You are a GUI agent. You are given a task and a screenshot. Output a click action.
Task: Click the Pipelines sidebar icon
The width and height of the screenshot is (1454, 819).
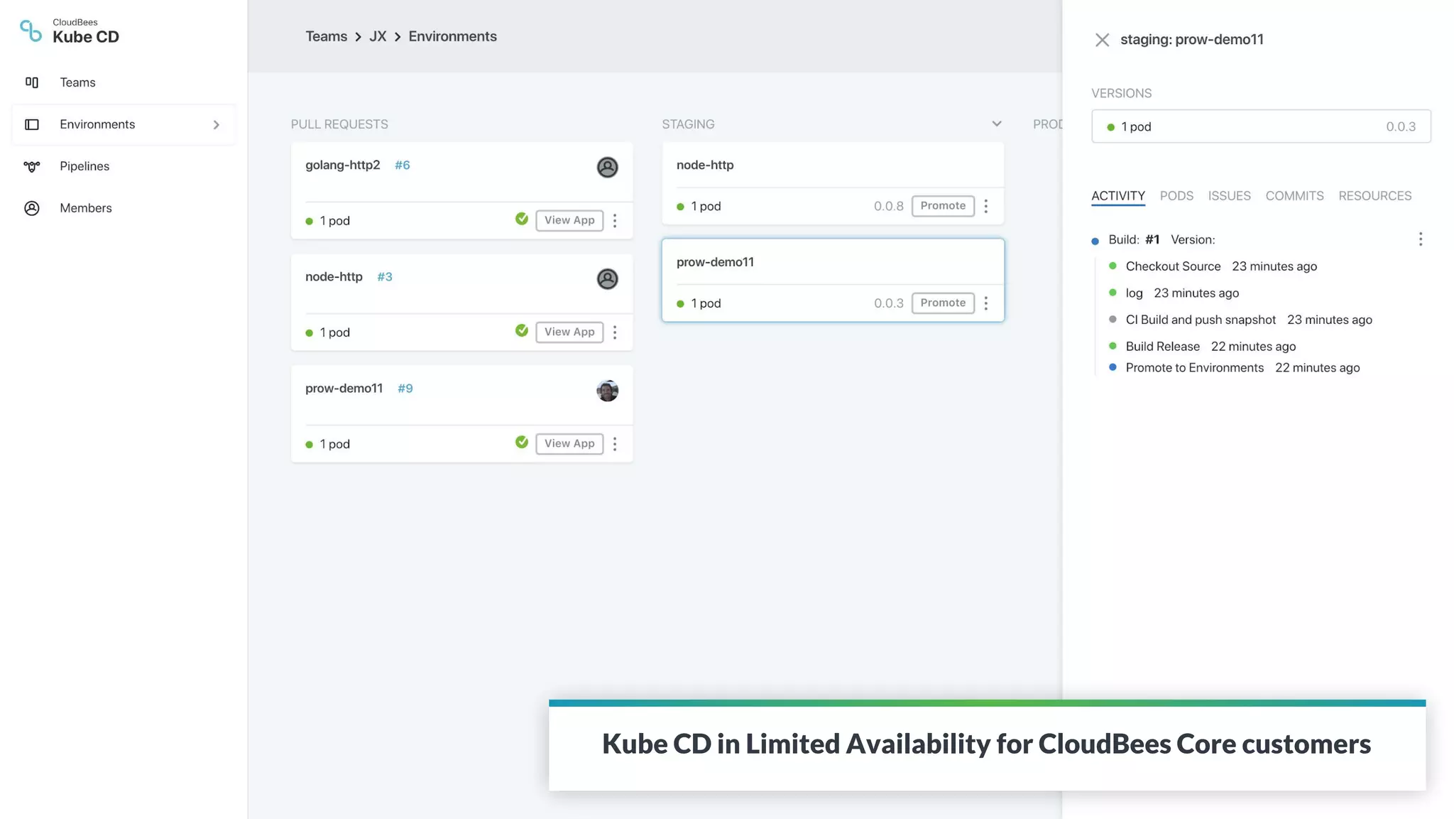(32, 166)
